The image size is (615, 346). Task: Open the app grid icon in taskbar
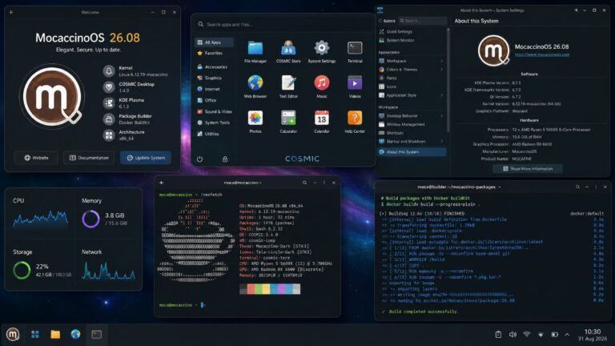pyautogui.click(x=35, y=334)
